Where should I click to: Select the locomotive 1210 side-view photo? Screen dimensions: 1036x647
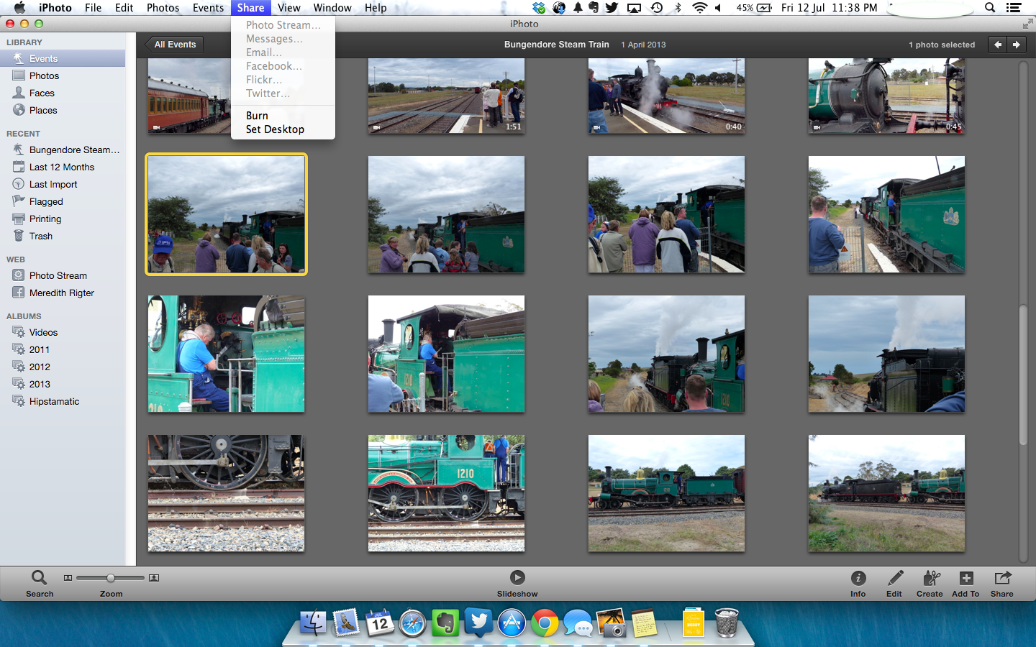click(x=446, y=493)
